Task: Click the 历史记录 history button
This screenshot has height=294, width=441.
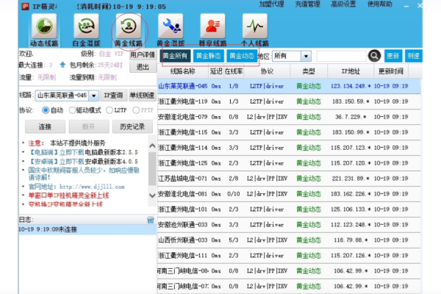Action: point(132,126)
